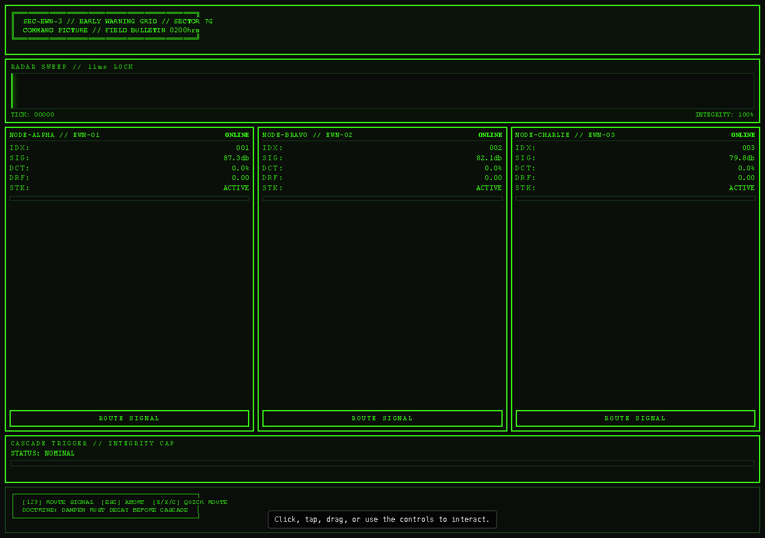The height and width of the screenshot is (538, 765).
Task: Click the NODE-CHARLIE progress bar
Action: [x=635, y=198]
